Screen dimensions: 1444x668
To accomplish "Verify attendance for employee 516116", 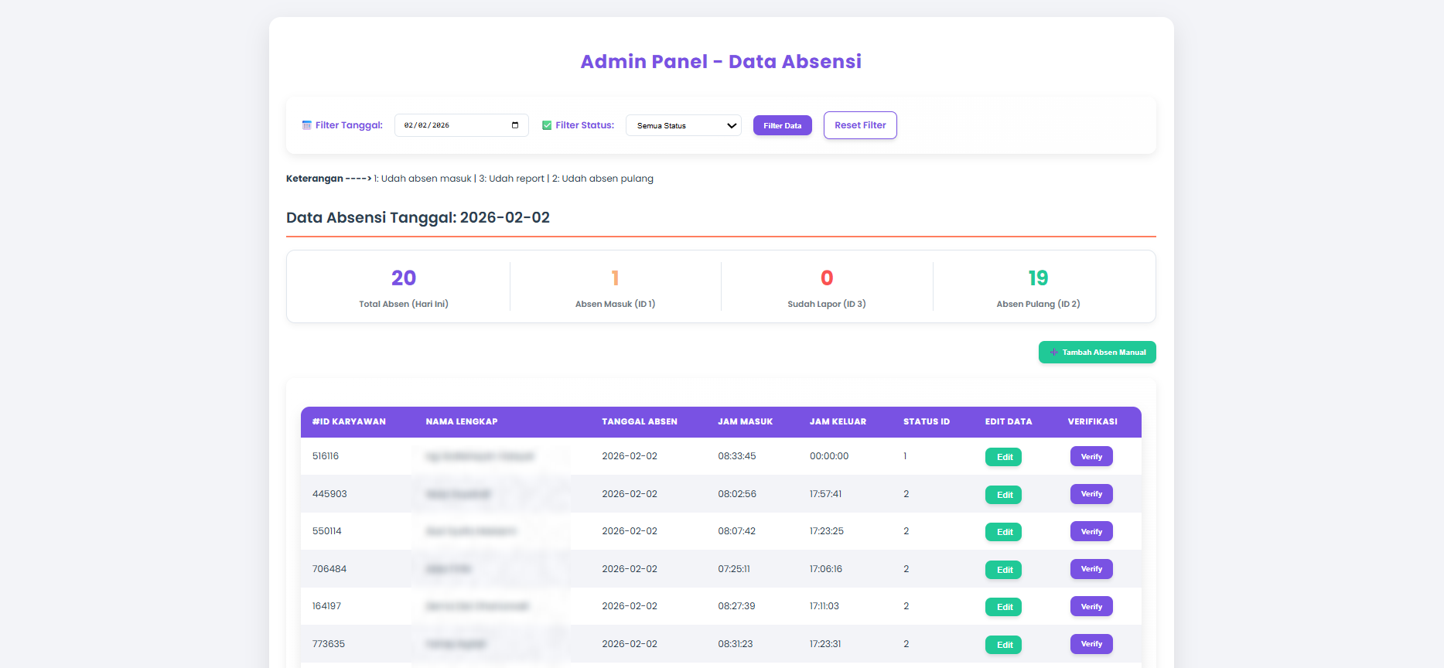I will pos(1091,457).
